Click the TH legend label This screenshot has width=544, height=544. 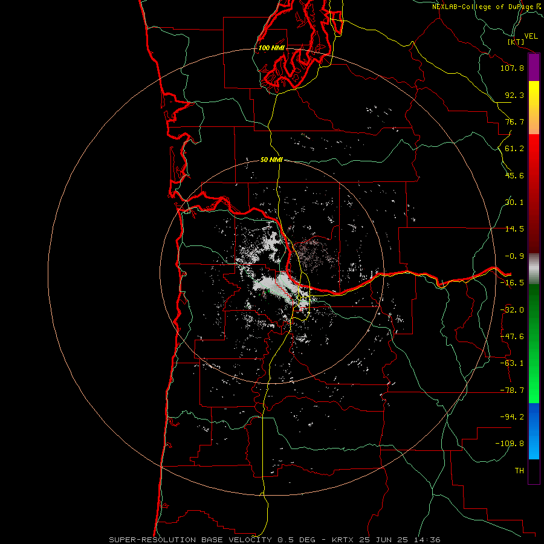point(519,471)
